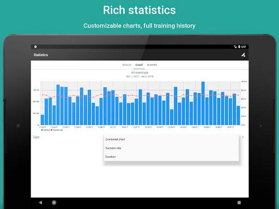The image size is (279, 209).
Task: Tap the Statistics title in the app bar
Action: coord(41,55)
